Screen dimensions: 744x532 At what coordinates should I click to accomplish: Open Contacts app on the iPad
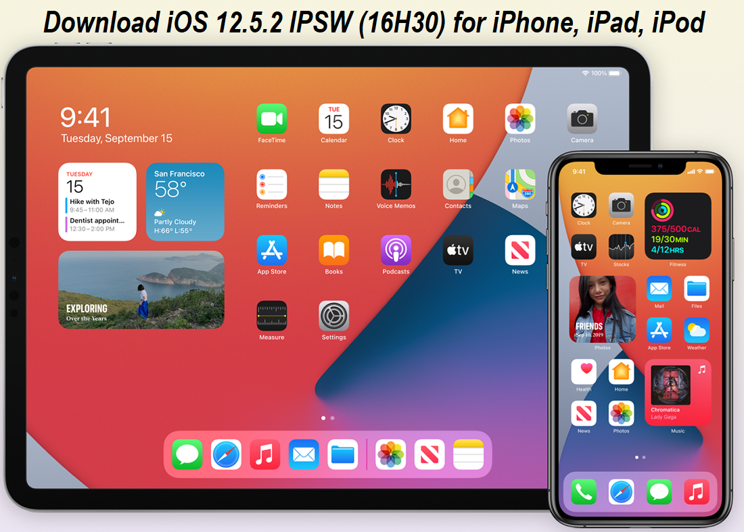[458, 185]
